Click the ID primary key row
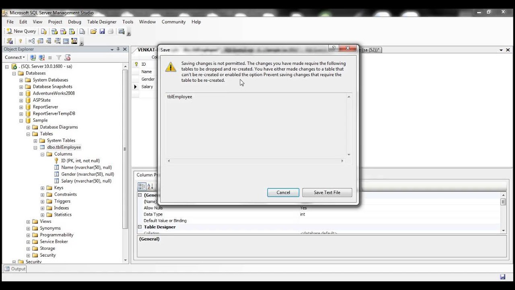This screenshot has width=515, height=290. 144,64
